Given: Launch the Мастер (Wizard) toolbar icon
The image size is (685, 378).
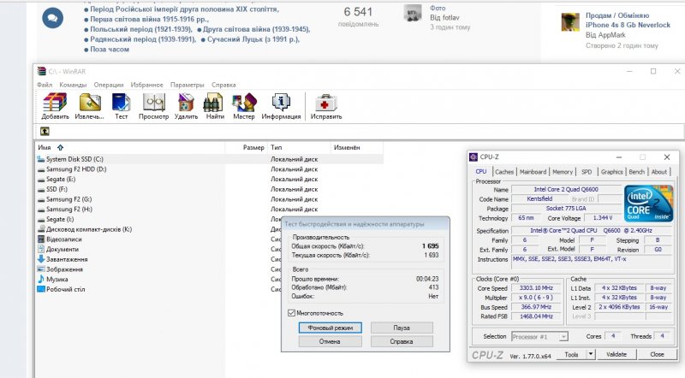Looking at the screenshot, I should coord(244,103).
